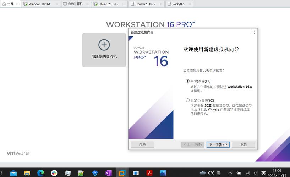Click the home icon on the 主页 tab

pyautogui.click(x=4, y=4)
